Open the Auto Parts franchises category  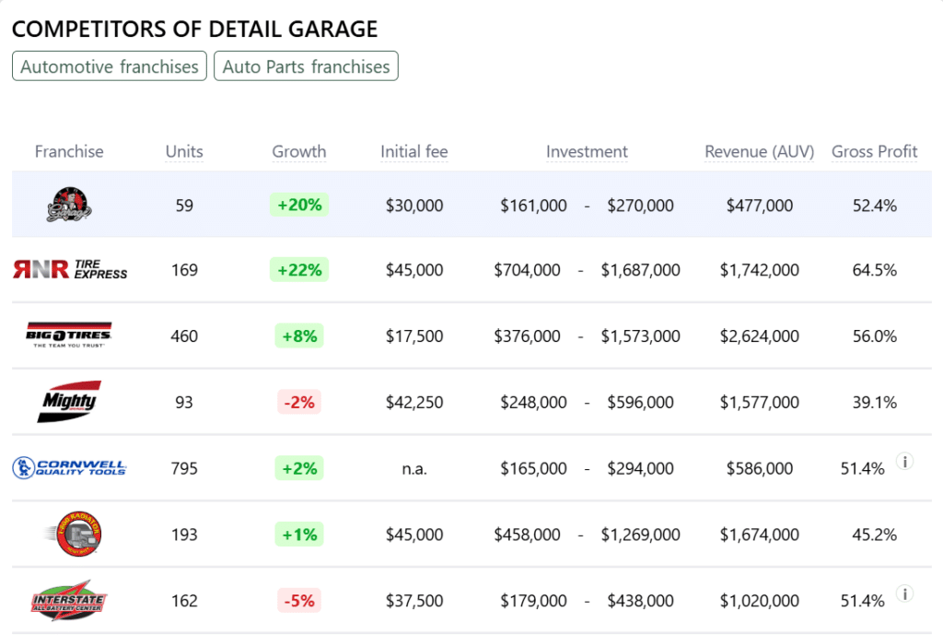[x=306, y=66]
